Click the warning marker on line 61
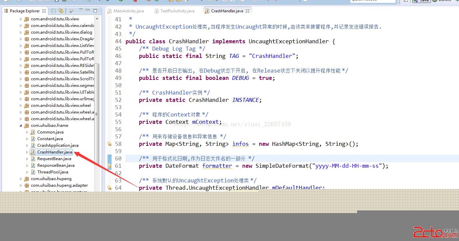This screenshot has width=459, height=241. tap(109, 166)
